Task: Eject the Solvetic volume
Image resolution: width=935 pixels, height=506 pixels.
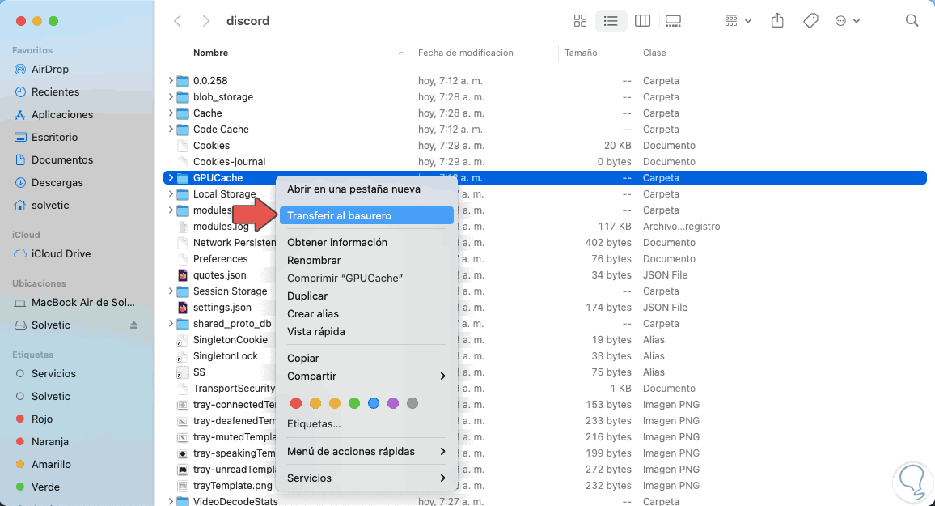Action: coord(133,325)
